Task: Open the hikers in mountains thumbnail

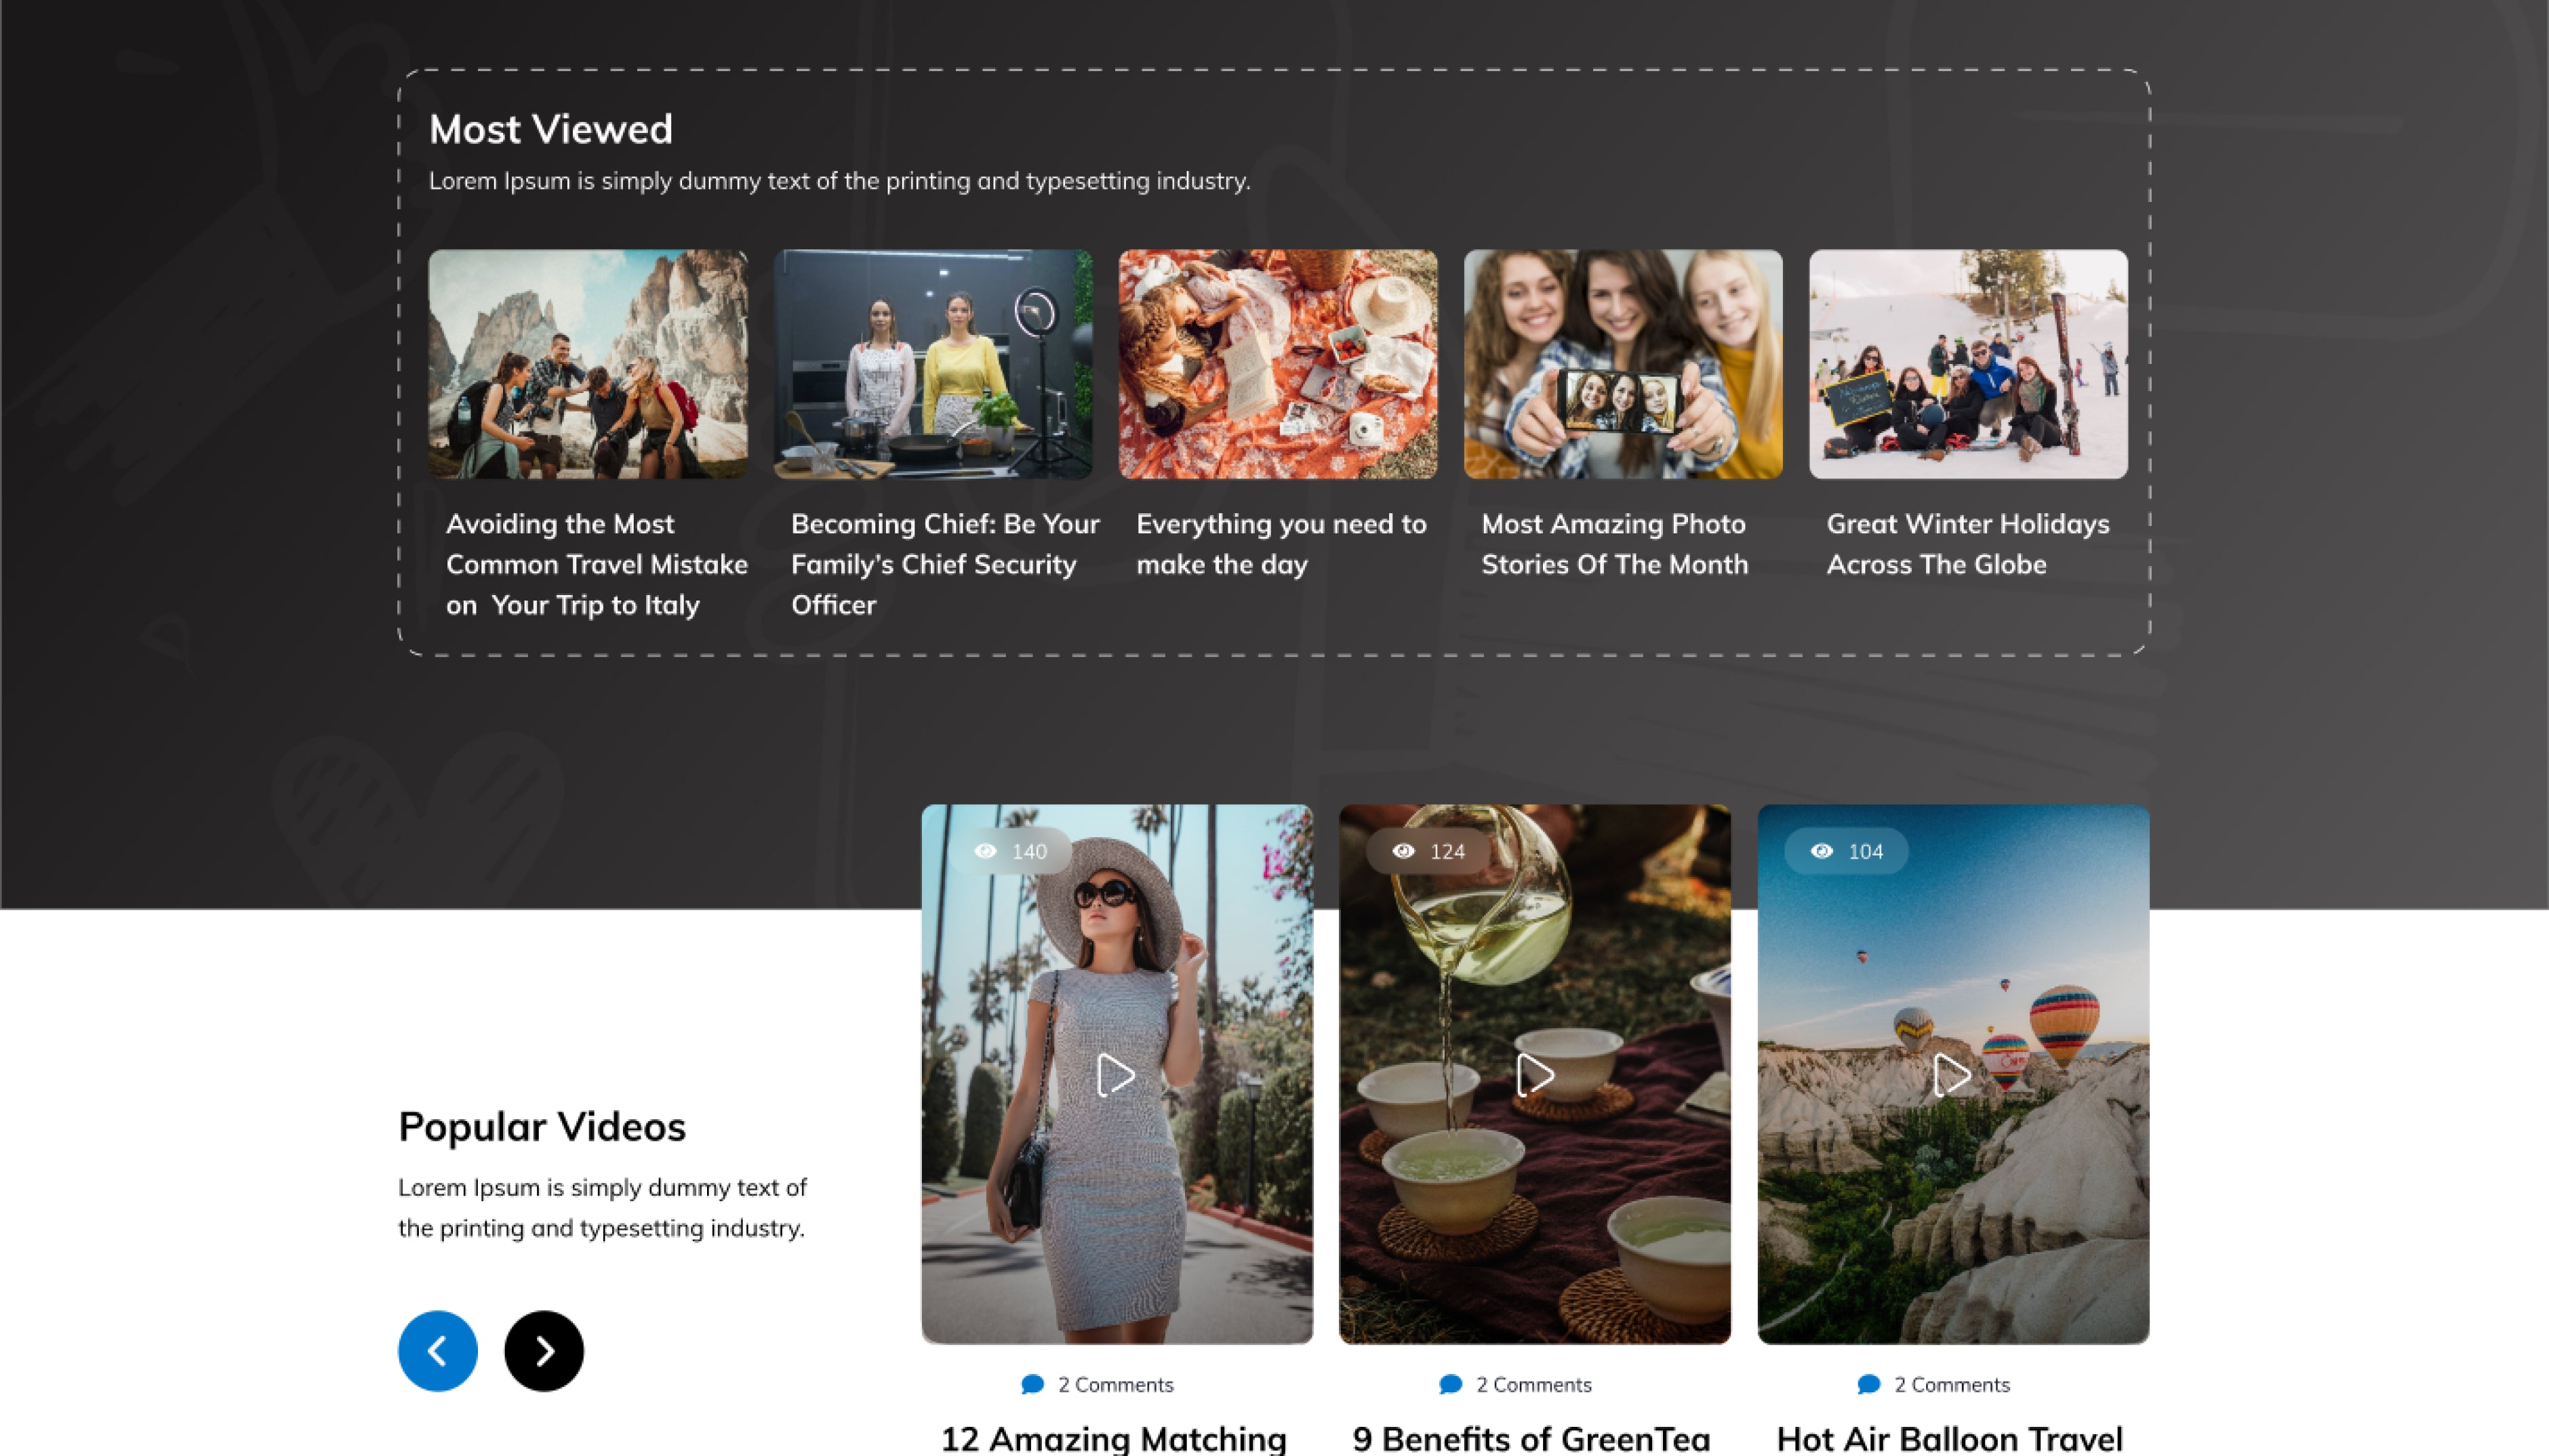Action: coord(588,364)
